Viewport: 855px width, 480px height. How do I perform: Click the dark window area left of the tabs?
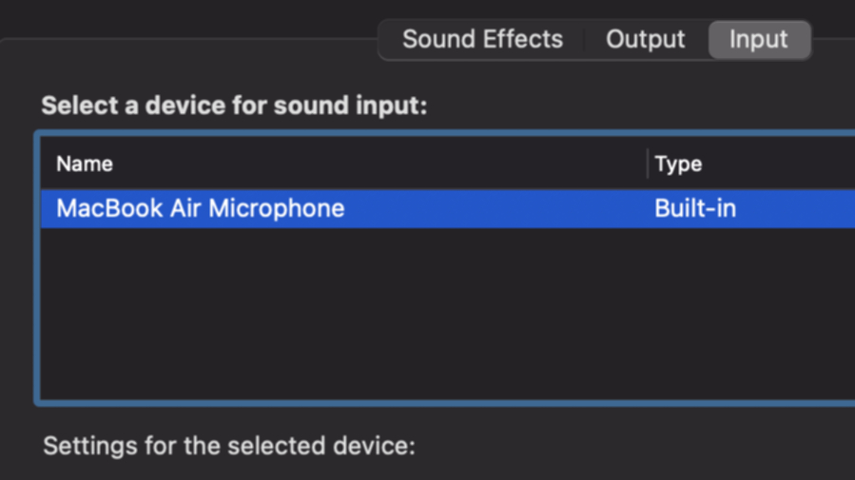pos(185,19)
